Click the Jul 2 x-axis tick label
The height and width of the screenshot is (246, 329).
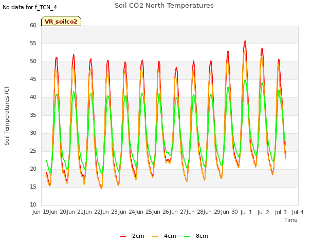(263, 212)
